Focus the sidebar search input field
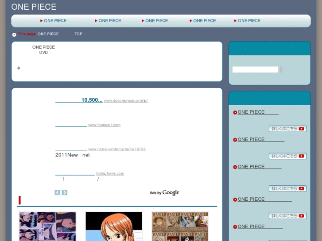This screenshot has width=322, height=241. [255, 69]
